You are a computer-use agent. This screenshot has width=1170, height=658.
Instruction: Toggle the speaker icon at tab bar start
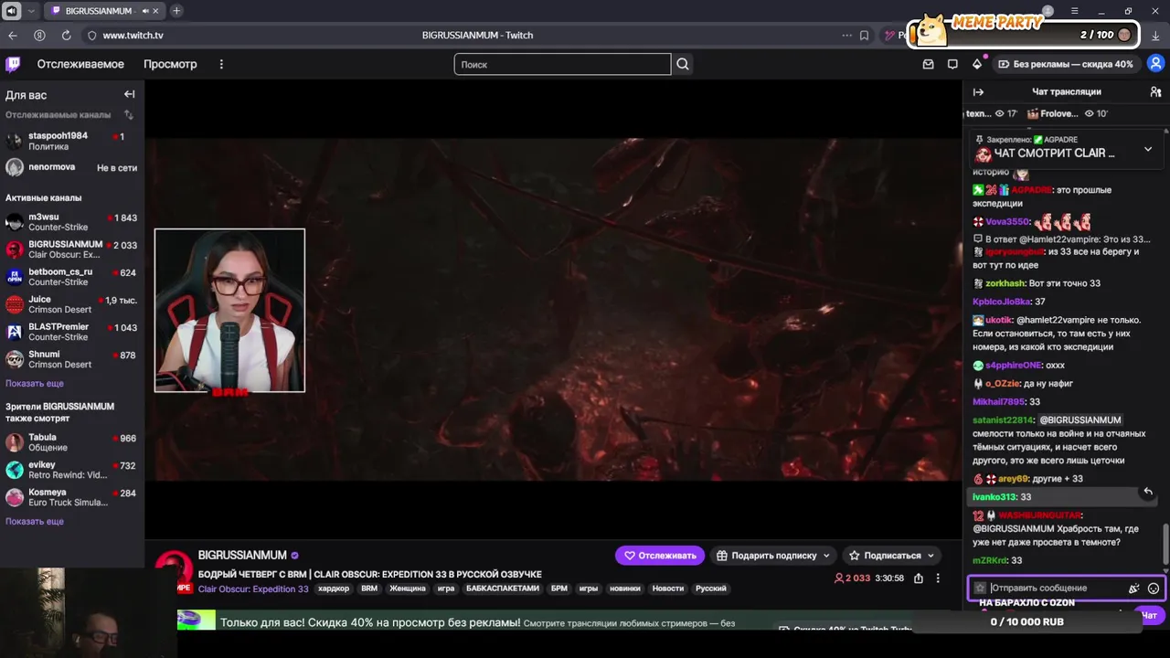click(11, 11)
